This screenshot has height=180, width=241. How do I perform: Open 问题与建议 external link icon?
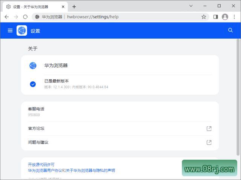[209, 142]
